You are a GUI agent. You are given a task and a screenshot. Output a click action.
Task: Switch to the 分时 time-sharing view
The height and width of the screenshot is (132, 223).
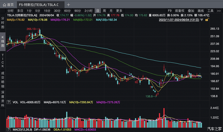coord(10,11)
